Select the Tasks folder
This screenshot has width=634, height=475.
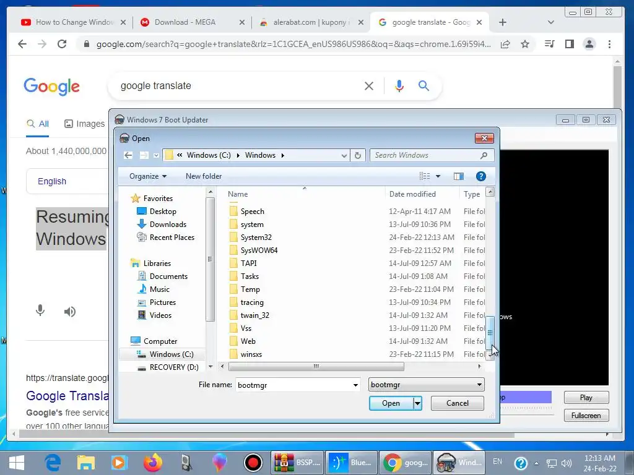click(x=250, y=276)
